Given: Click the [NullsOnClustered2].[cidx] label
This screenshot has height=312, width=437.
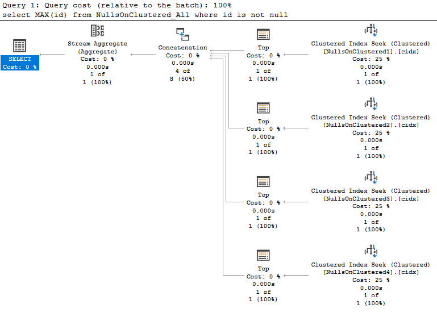Looking at the screenshot, I should (371, 125).
